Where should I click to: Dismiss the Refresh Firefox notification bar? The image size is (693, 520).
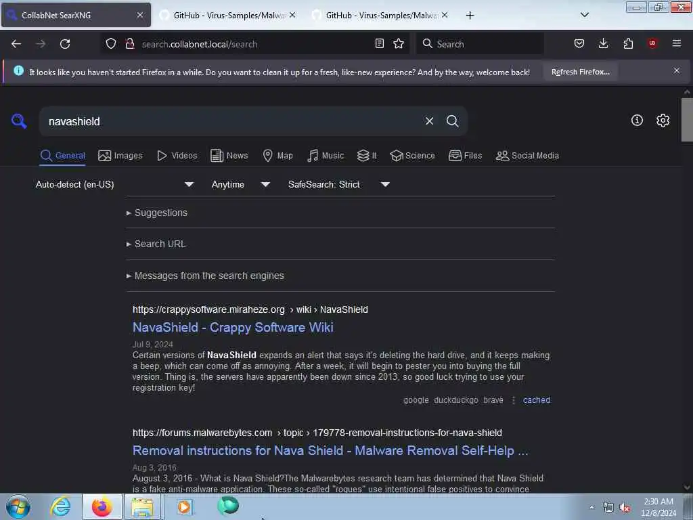[x=677, y=70]
